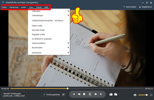
Task: Expand the Beschneiden submenu
Action: (49, 47)
